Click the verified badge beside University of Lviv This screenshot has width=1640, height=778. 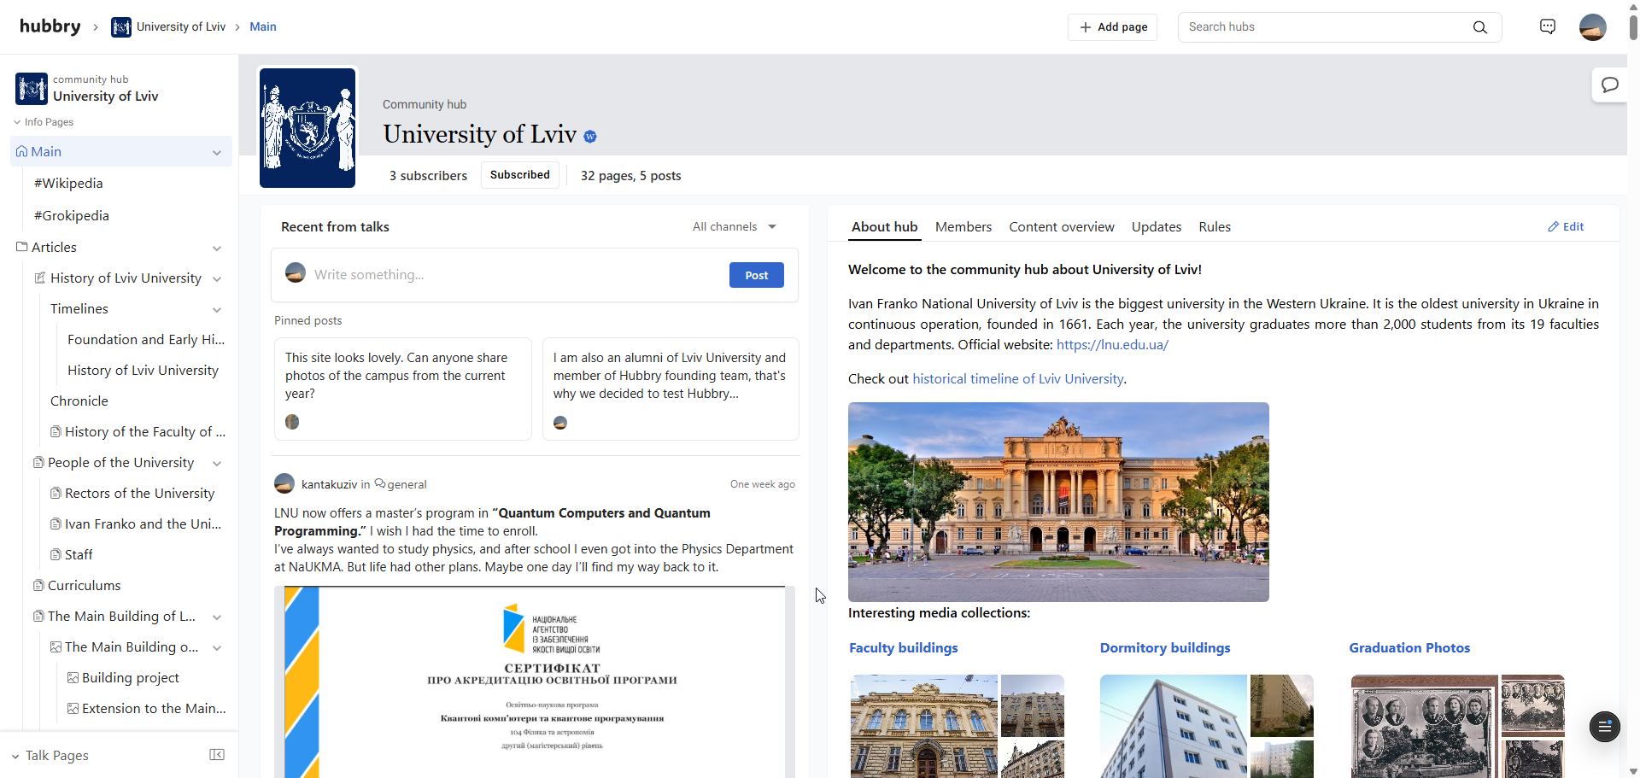point(590,137)
